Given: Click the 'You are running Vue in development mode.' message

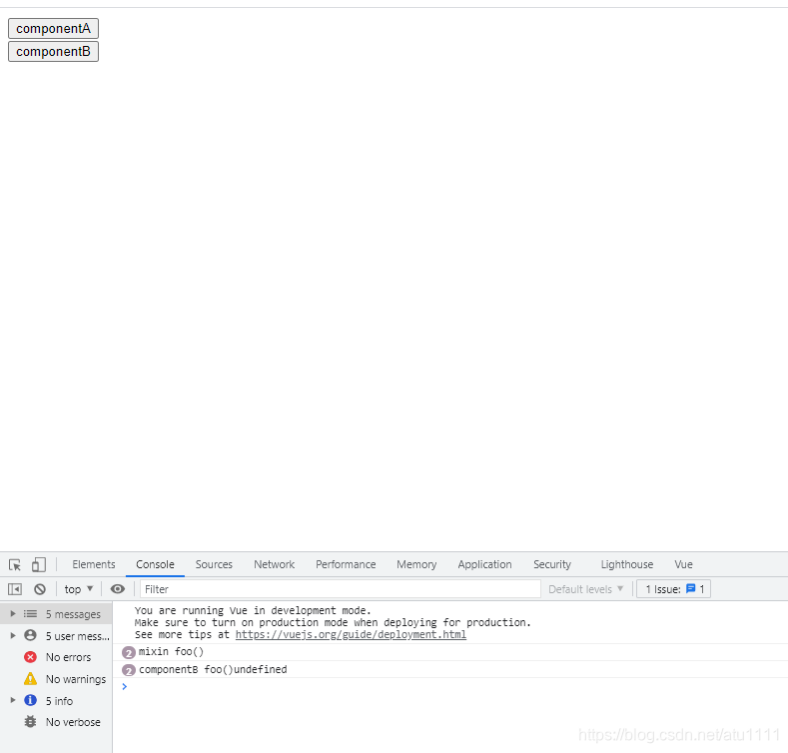Looking at the screenshot, I should [253, 610].
